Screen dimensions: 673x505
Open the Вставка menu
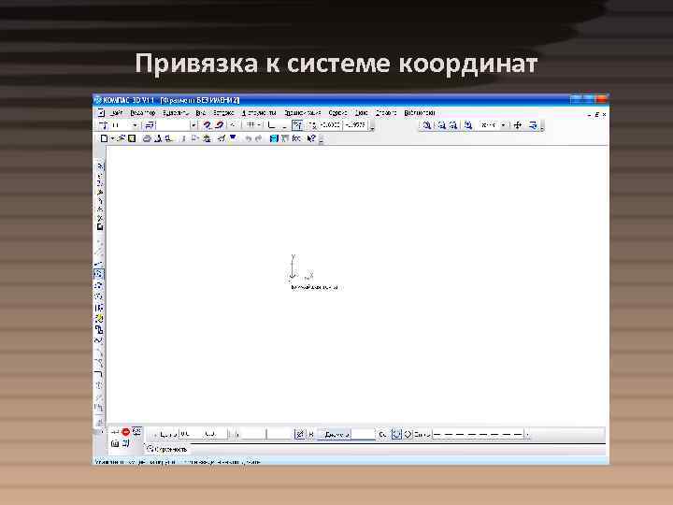[x=223, y=113]
